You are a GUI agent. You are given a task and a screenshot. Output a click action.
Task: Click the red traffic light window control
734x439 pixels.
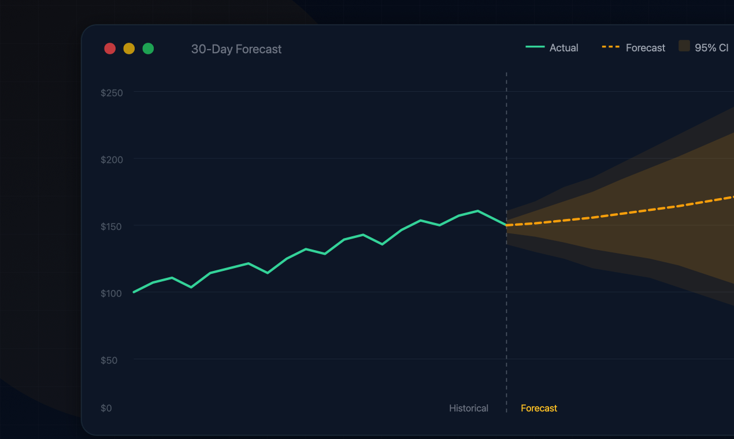click(110, 49)
